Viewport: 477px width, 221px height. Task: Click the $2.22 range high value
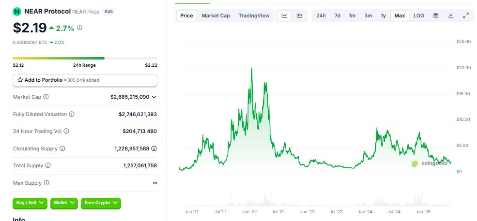pyautogui.click(x=151, y=65)
